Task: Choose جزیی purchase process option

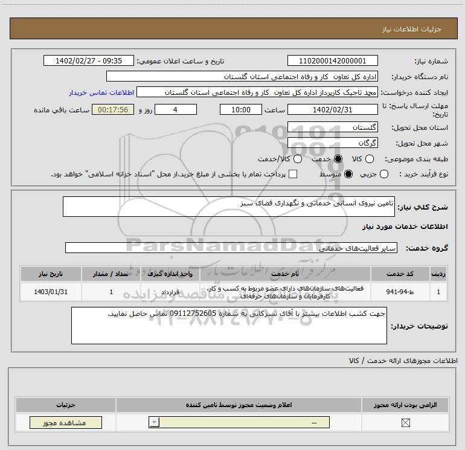Action: pyautogui.click(x=383, y=174)
